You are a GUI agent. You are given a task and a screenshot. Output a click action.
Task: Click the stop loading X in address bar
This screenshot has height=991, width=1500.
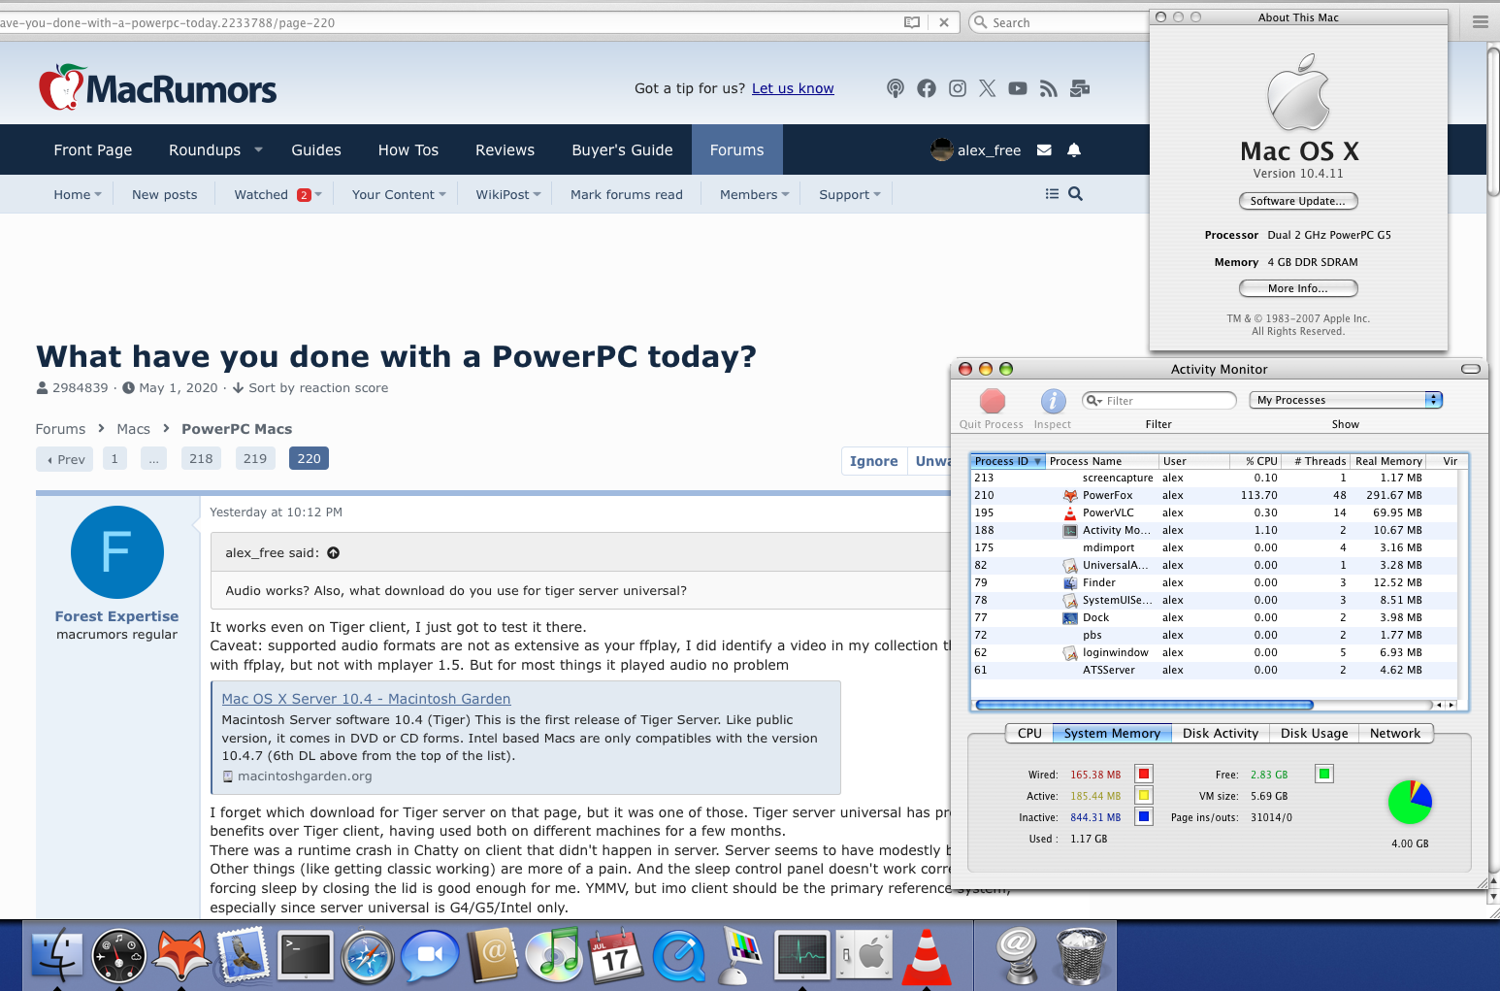[944, 22]
